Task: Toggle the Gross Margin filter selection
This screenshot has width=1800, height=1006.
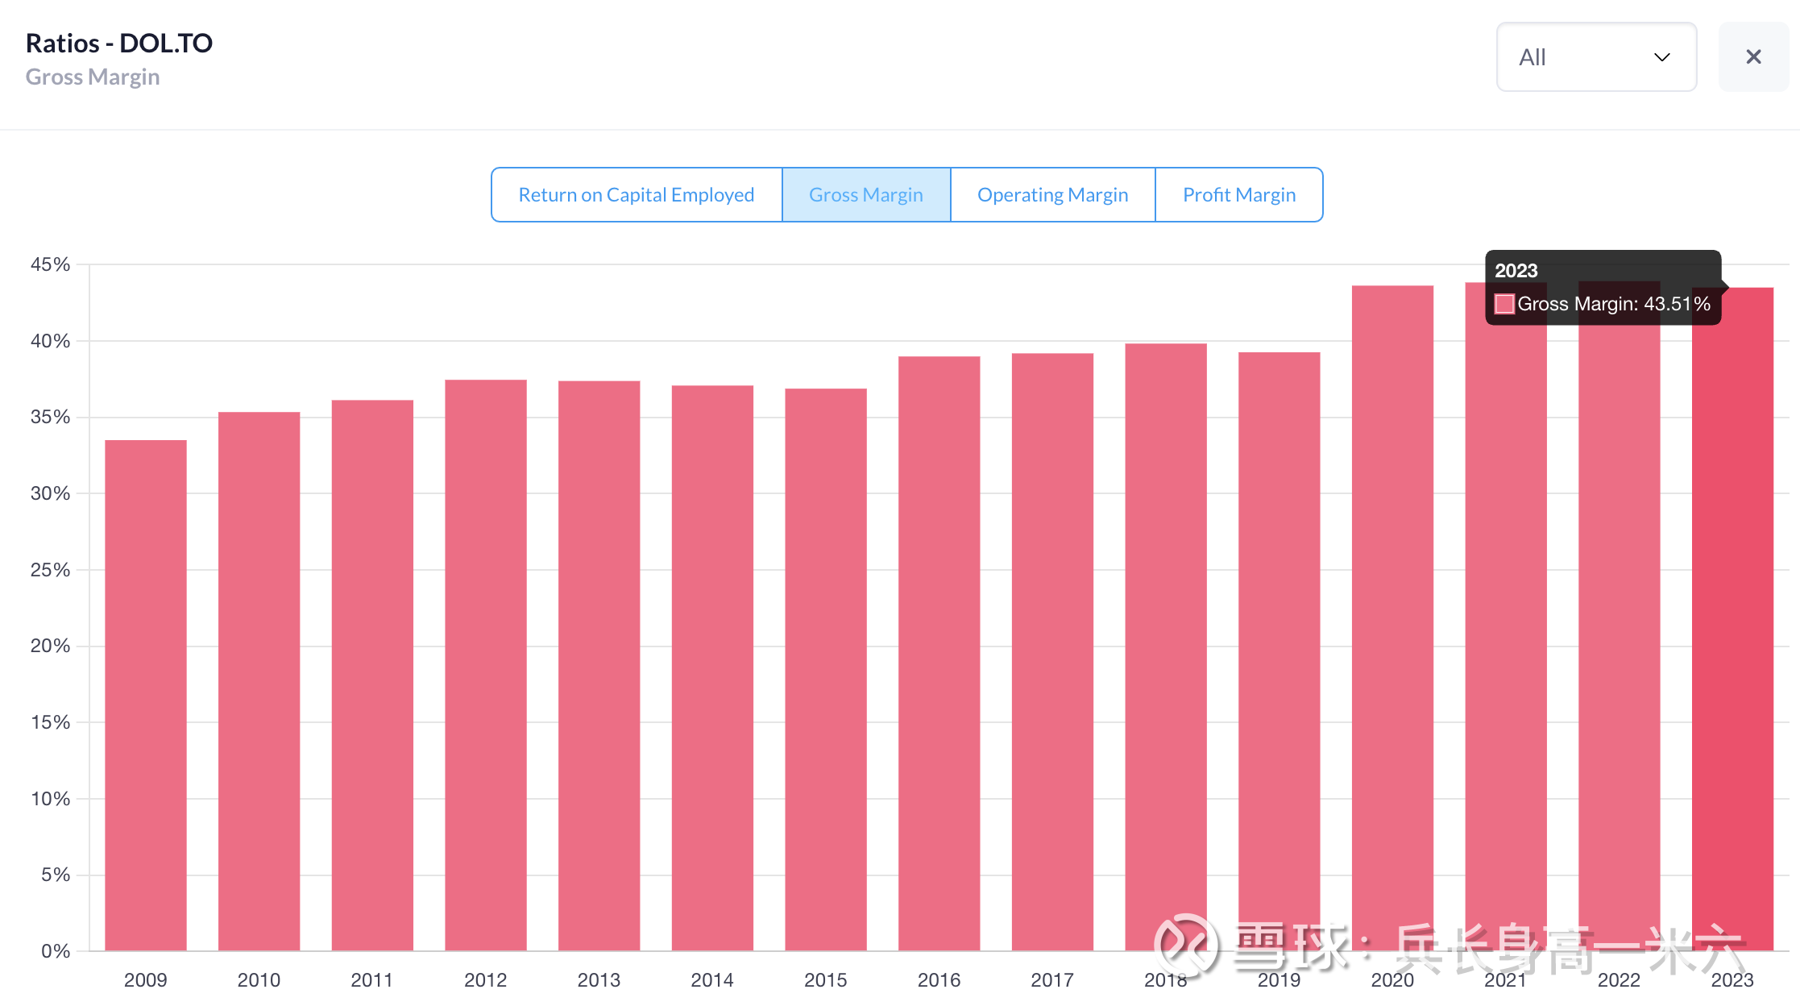Action: tap(865, 194)
